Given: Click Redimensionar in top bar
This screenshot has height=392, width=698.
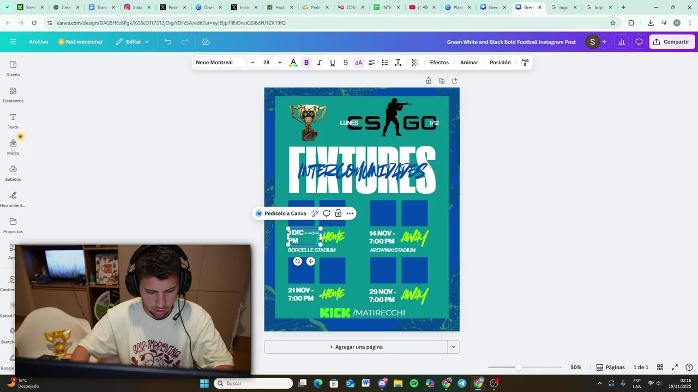Looking at the screenshot, I should [x=80, y=42].
